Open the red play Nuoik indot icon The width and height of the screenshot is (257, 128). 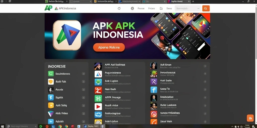(98, 106)
